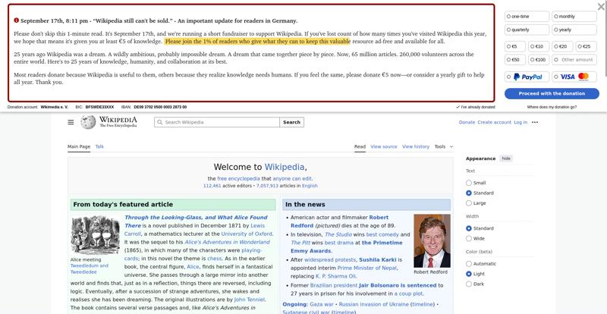Open the Log in link
The height and width of the screenshot is (314, 607).
click(x=521, y=122)
